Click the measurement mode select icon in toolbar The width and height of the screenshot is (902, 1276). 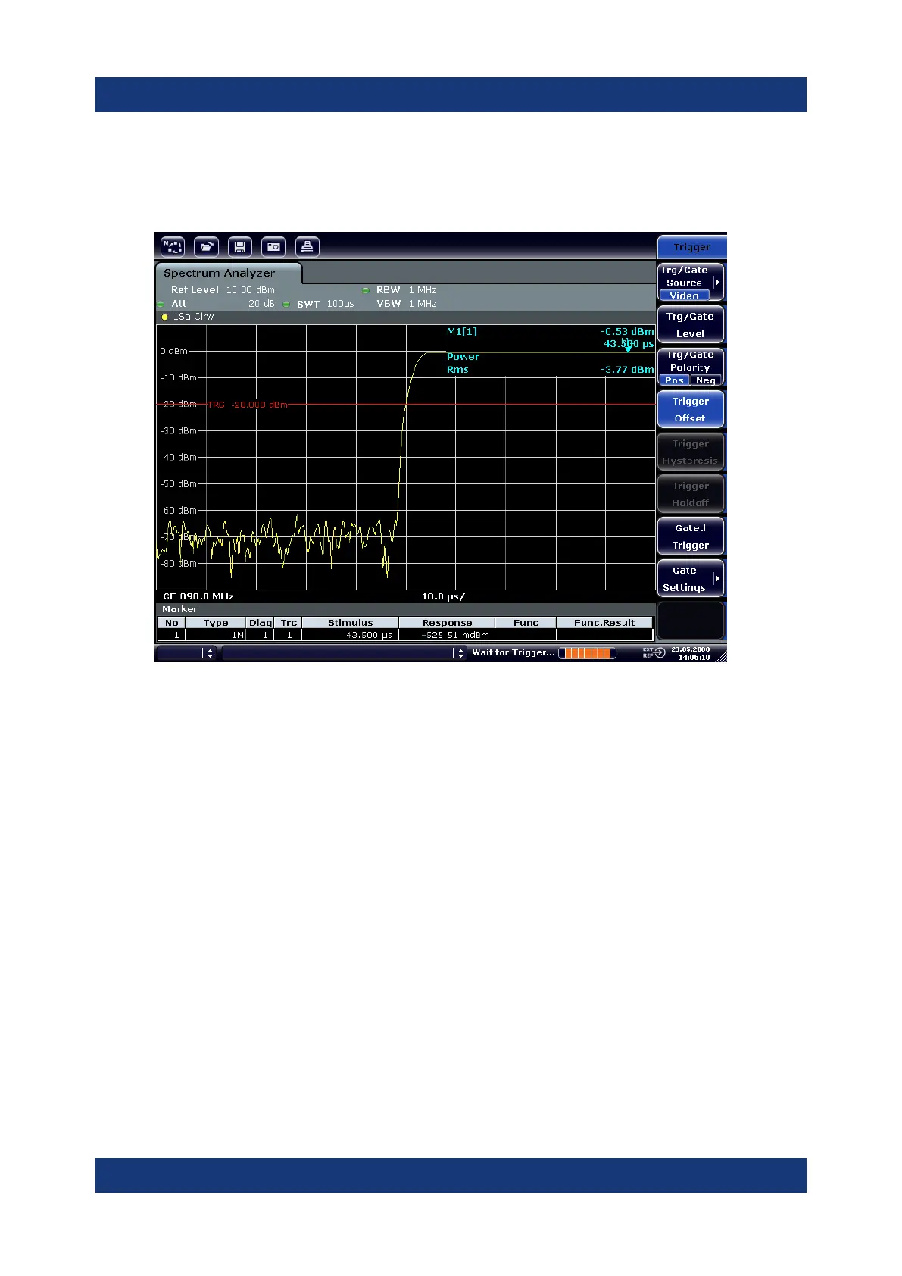(x=173, y=247)
